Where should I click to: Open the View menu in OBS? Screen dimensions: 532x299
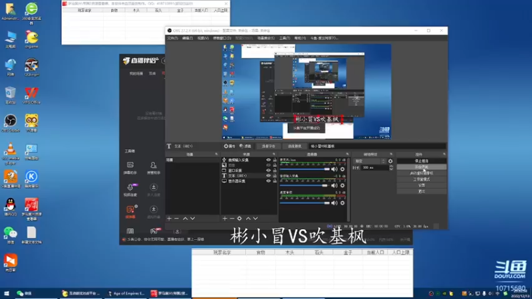point(203,39)
